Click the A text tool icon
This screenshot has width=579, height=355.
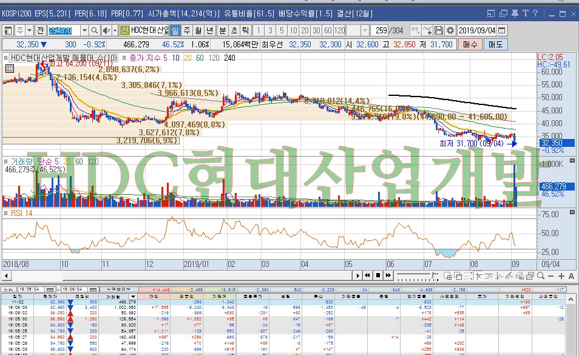coord(571,276)
